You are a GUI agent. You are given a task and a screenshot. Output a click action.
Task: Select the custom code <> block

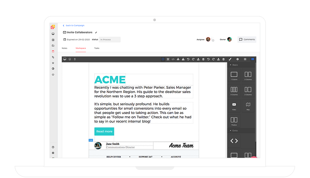234,141
